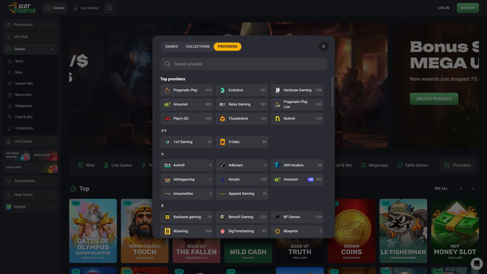
Task: Select the Providers tab in dialog
Action: pos(227,46)
